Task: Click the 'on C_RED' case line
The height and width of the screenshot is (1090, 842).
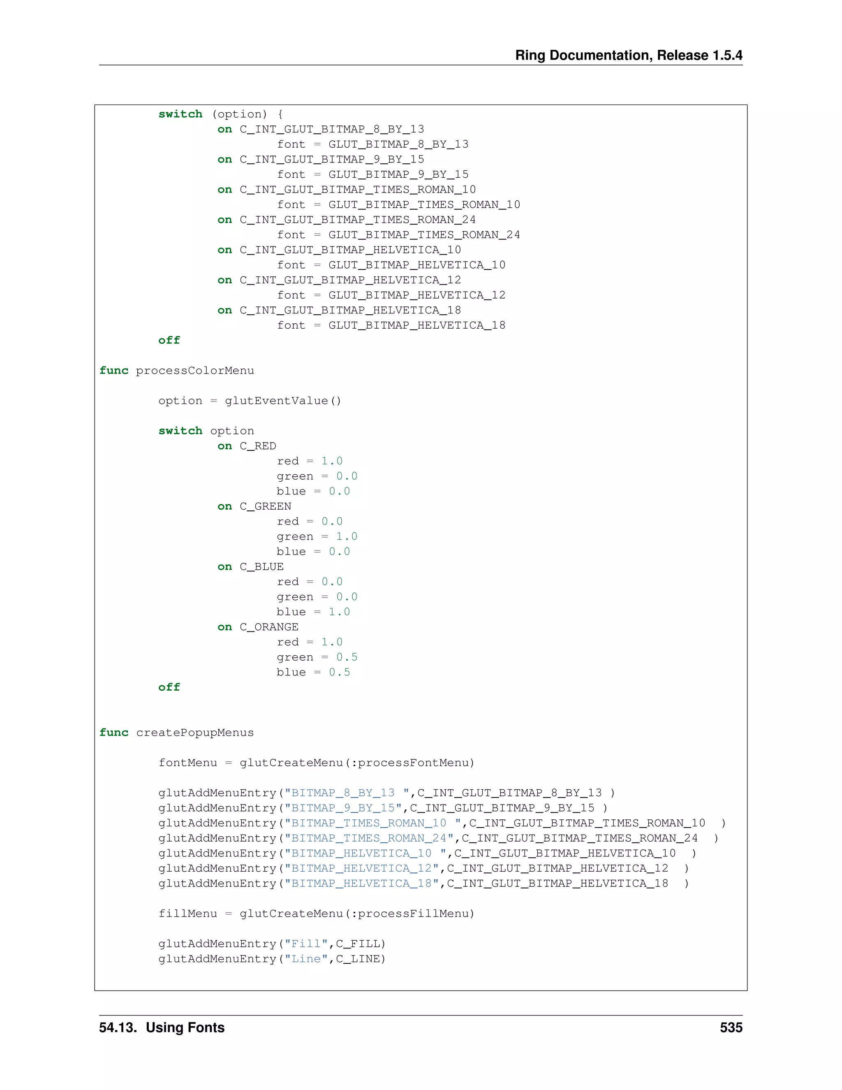Action: pos(246,446)
